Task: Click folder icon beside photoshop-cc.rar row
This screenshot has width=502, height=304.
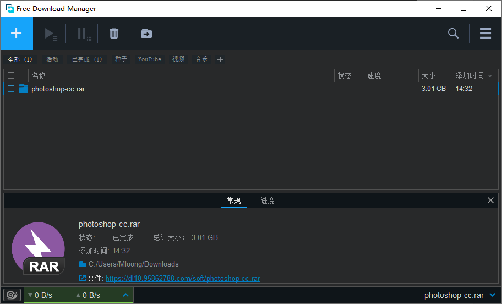Action: (23, 89)
